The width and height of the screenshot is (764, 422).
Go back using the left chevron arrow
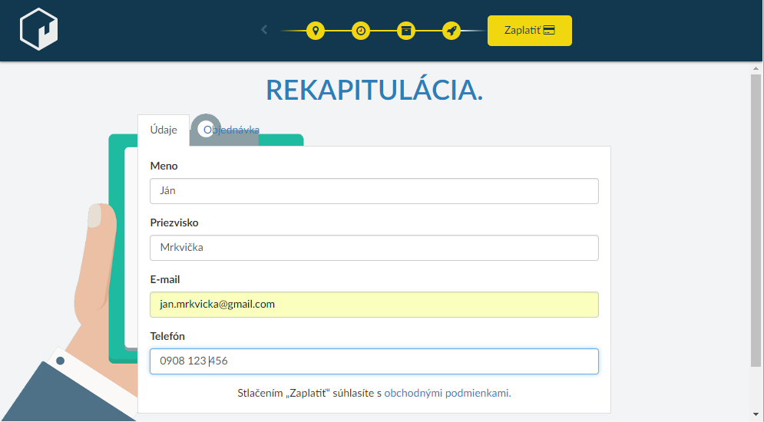264,30
